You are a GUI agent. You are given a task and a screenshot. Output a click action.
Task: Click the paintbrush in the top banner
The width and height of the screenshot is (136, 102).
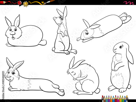pos(50,2)
